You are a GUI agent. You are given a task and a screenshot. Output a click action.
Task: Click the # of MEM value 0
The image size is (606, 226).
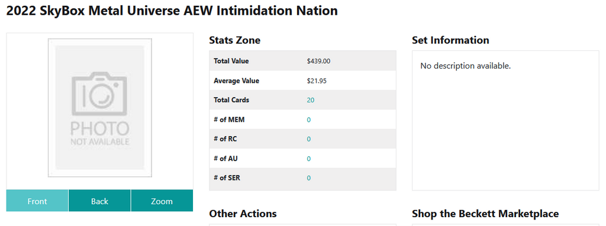309,120
